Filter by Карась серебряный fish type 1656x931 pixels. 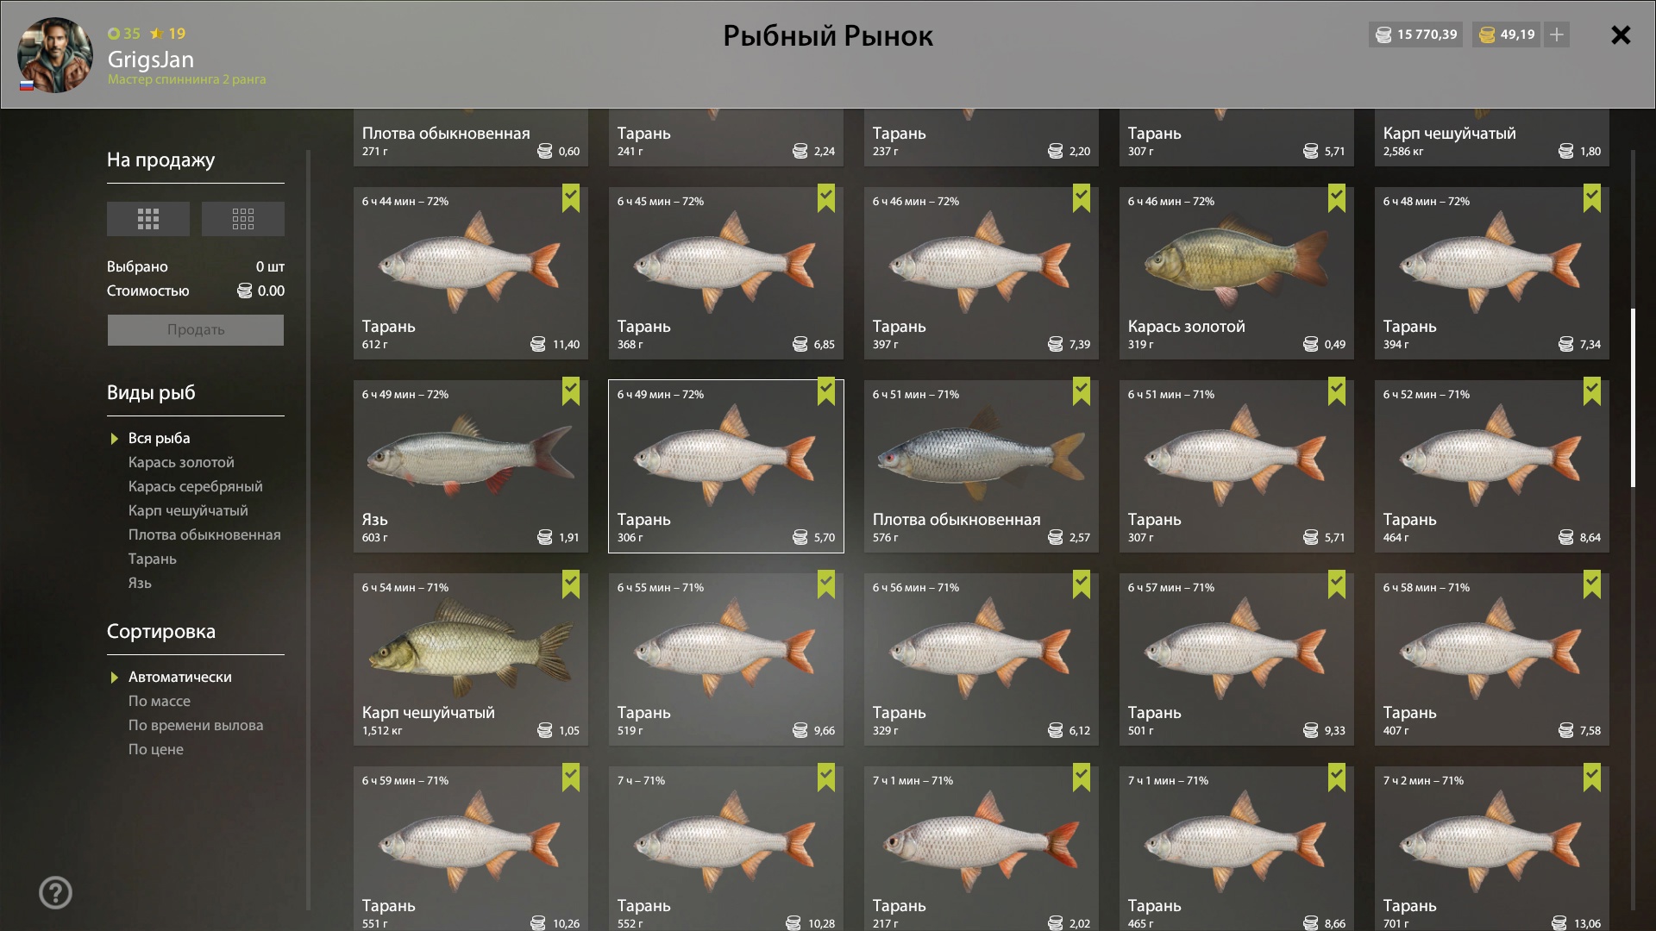(x=196, y=486)
